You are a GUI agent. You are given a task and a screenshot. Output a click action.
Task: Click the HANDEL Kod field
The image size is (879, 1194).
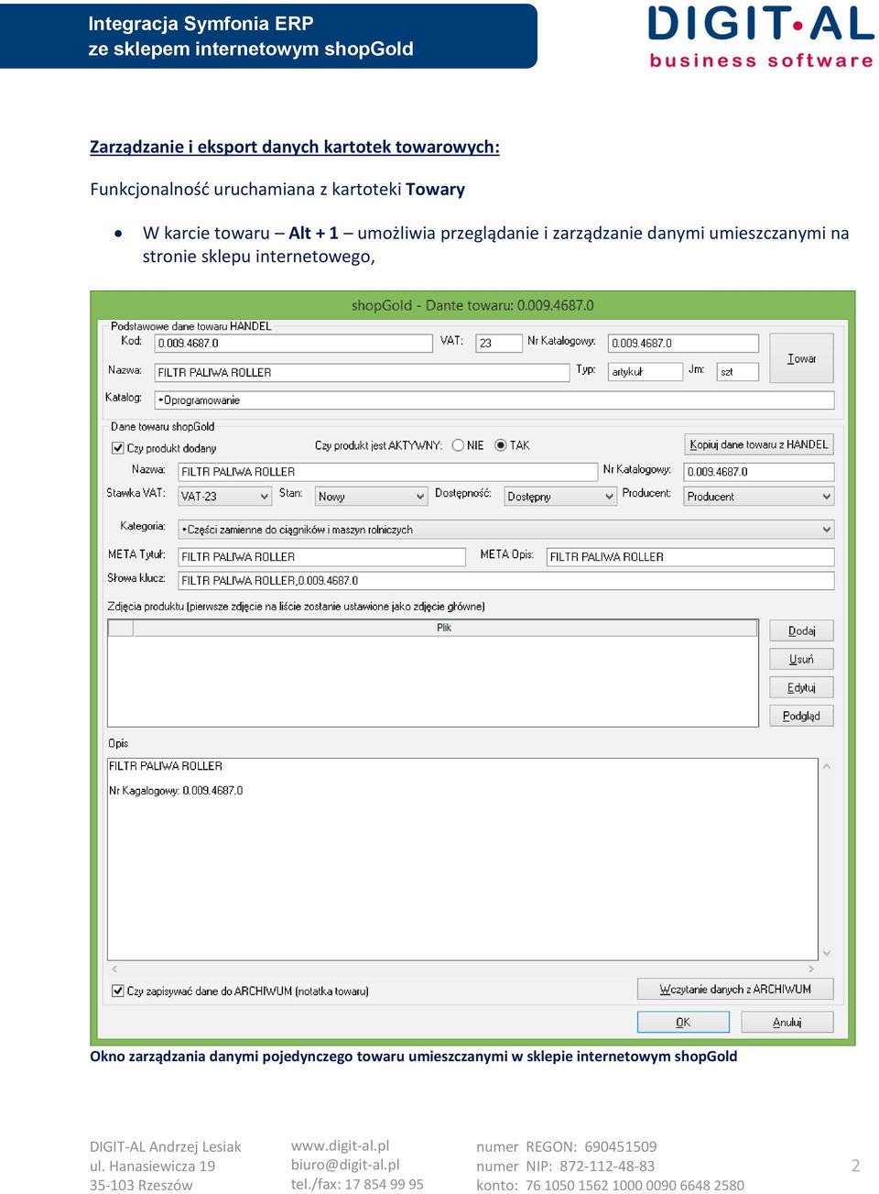click(294, 343)
